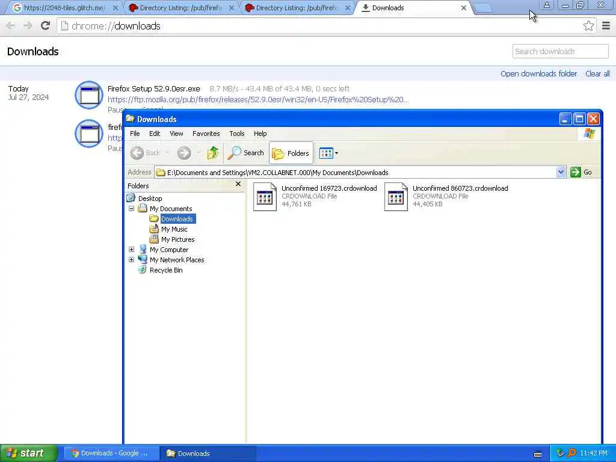Bookmark this page with the star icon

pyautogui.click(x=588, y=26)
